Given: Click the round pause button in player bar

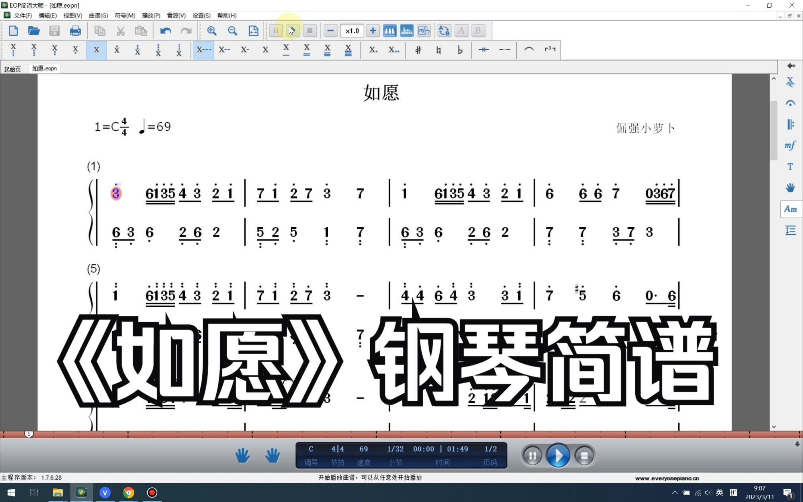Looking at the screenshot, I should tap(532, 455).
